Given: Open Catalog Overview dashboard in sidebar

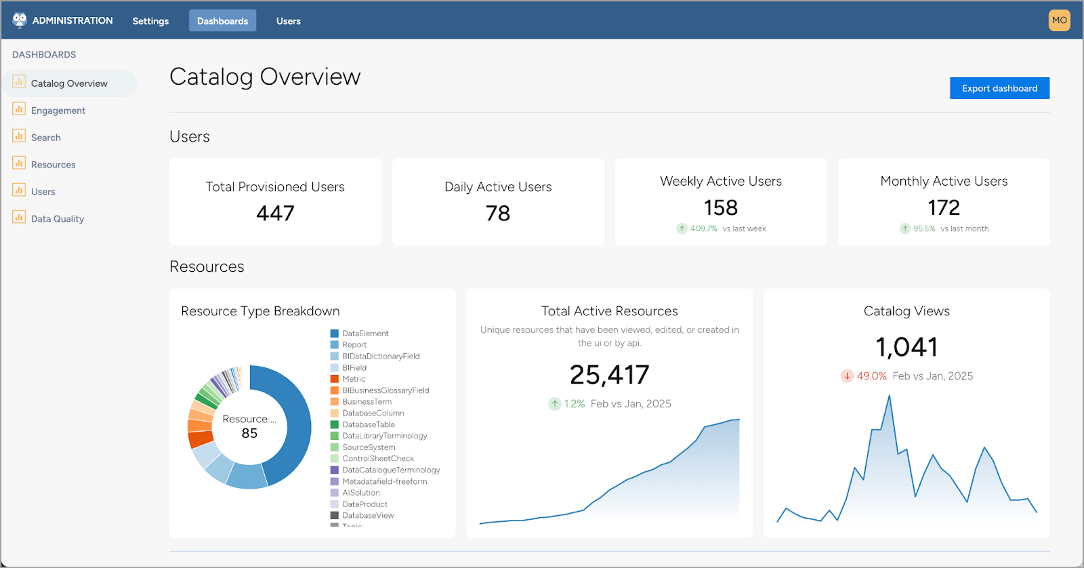Looking at the screenshot, I should click(69, 83).
